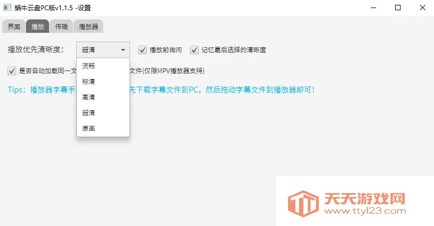The image size is (434, 226).
Task: Choose 流畅 from the quality list
Action: 89,66
